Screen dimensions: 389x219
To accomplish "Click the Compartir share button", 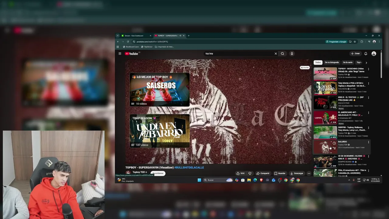I will pyautogui.click(x=263, y=173).
